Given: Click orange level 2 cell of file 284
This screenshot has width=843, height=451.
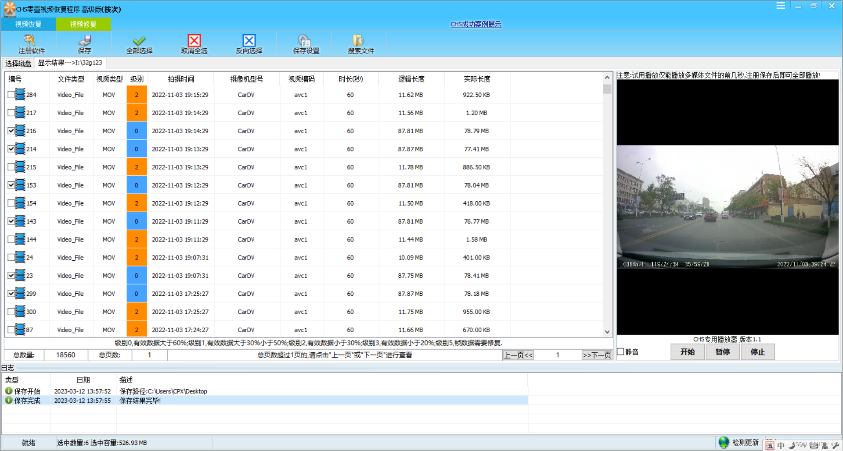Looking at the screenshot, I should (137, 95).
